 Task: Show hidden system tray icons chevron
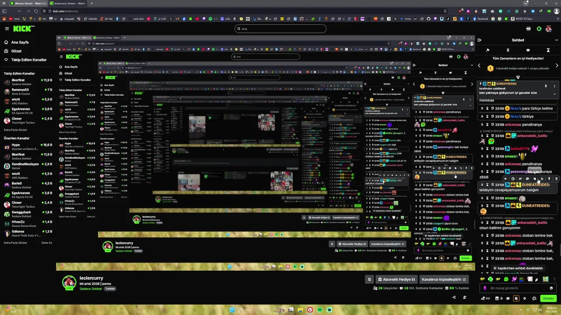[x=521, y=310]
